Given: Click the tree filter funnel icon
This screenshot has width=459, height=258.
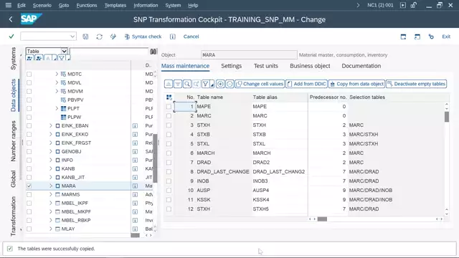Looking at the screenshot, I should pyautogui.click(x=62, y=58).
